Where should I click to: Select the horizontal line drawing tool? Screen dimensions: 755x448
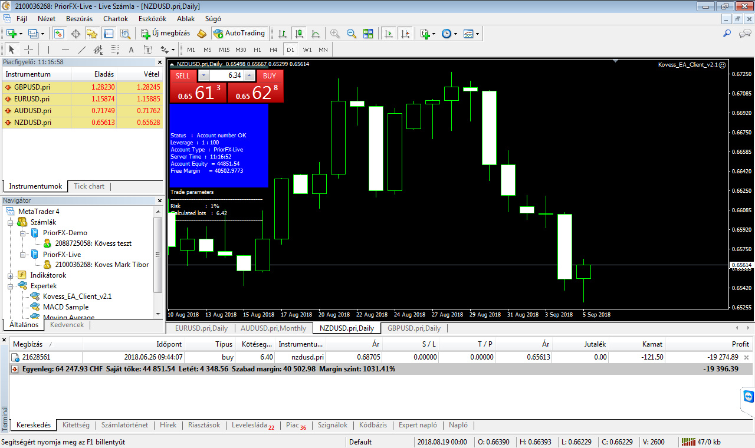click(x=65, y=50)
